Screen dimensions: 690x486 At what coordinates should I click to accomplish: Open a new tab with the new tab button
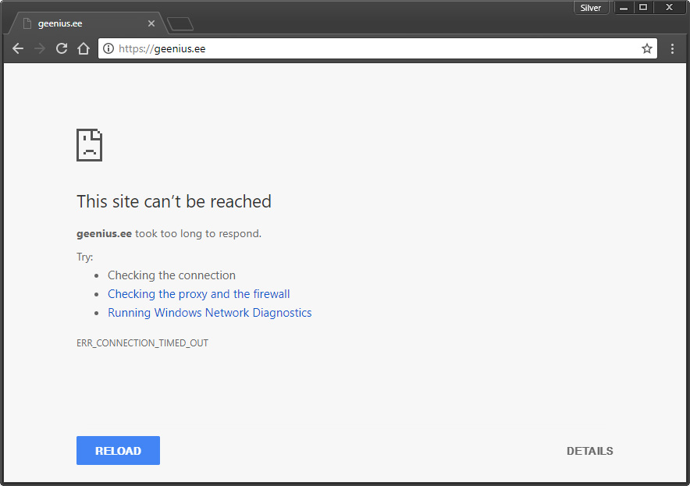[180, 24]
